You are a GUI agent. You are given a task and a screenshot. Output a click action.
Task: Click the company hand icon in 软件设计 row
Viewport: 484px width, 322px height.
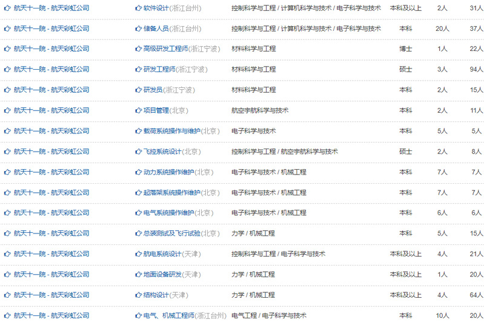point(7,8)
